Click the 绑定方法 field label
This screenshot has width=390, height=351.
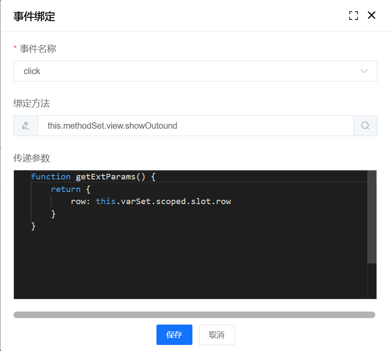click(x=32, y=104)
